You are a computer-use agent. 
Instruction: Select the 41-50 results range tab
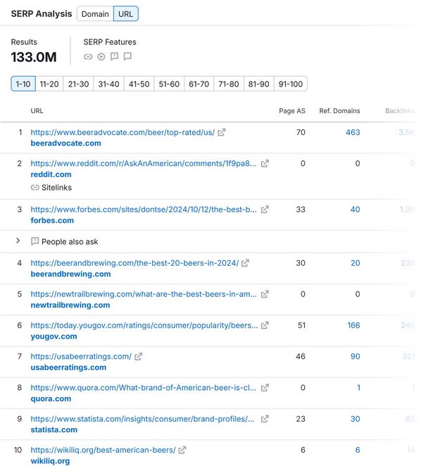pos(139,84)
